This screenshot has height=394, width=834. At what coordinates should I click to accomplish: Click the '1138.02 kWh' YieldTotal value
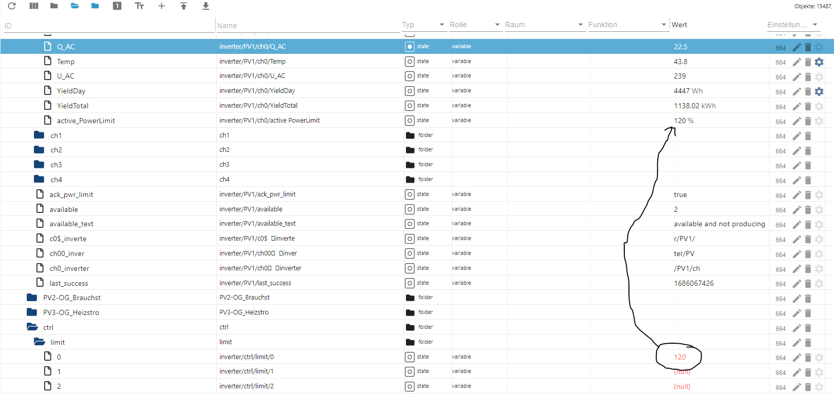coord(695,106)
